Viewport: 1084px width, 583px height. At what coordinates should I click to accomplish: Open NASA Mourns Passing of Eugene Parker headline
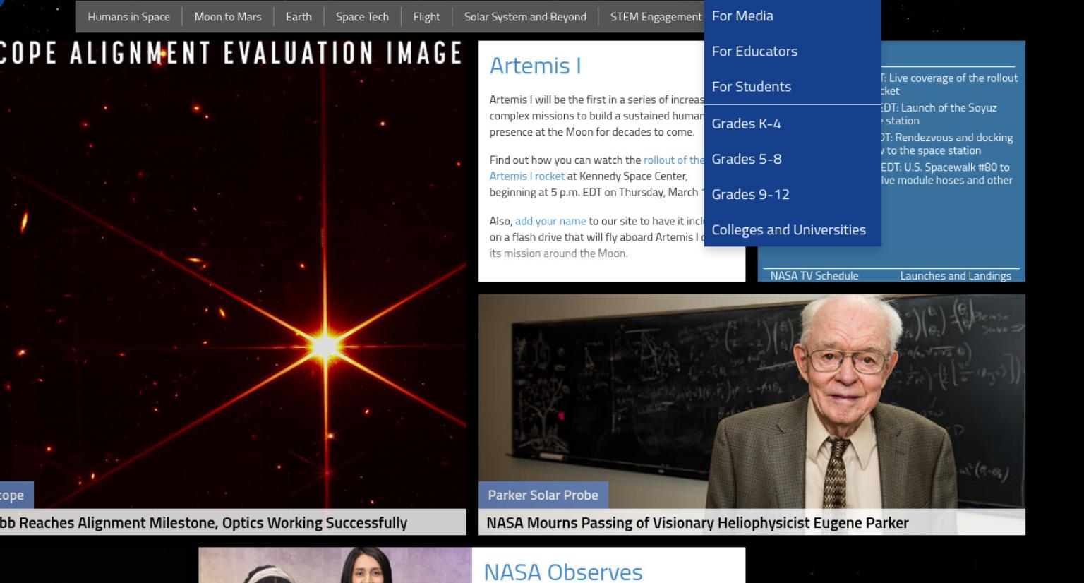(697, 523)
